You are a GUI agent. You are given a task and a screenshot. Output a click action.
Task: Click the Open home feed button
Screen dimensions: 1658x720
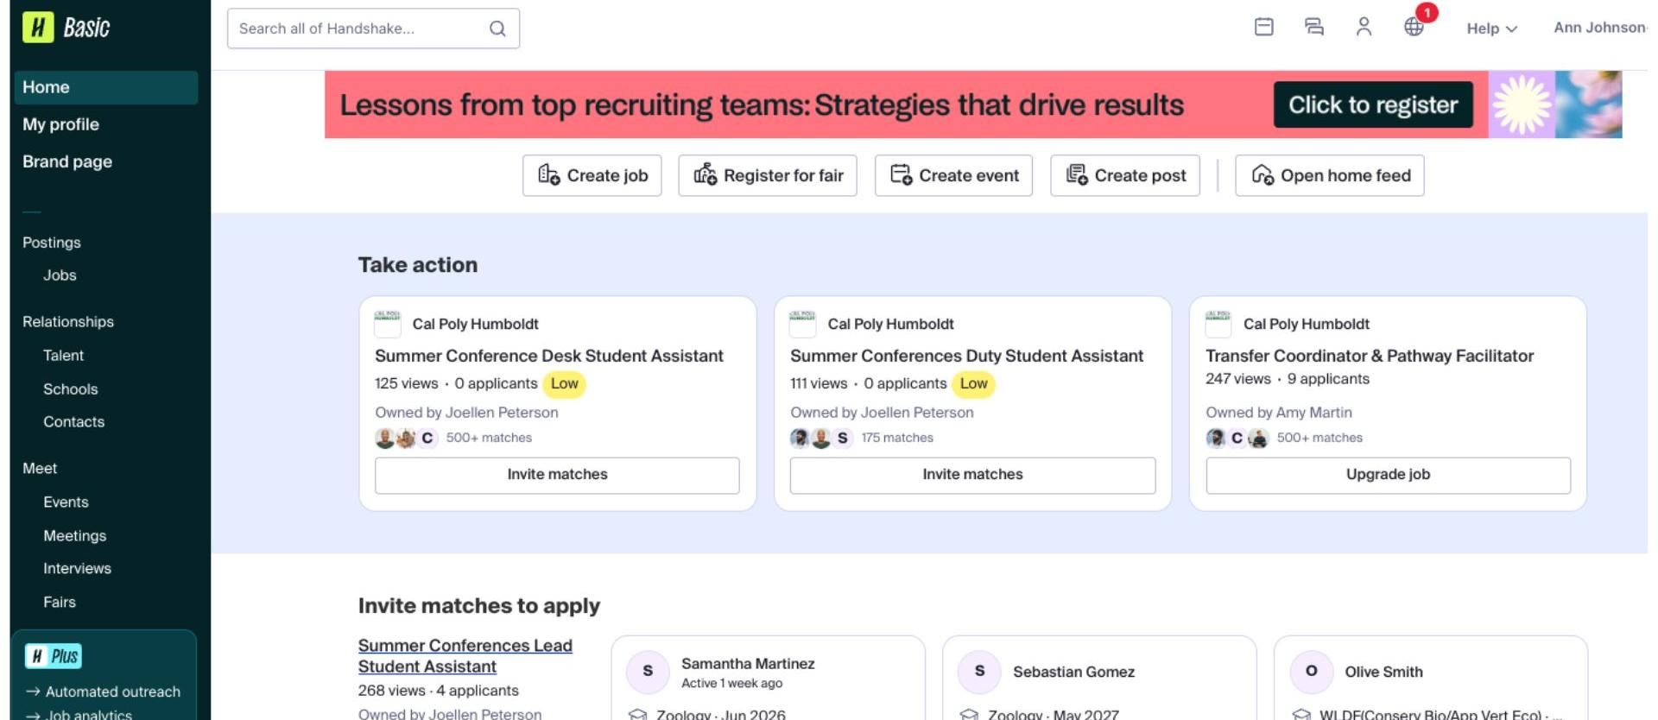[1330, 175]
